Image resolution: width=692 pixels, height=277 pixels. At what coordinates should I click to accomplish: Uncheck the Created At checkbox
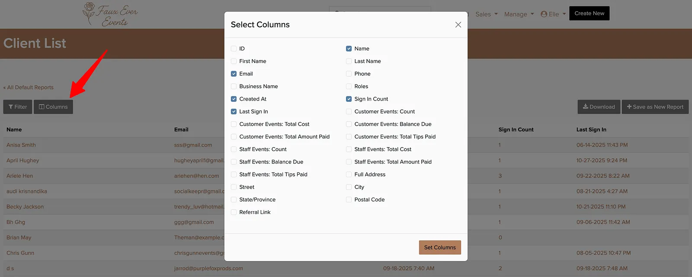click(x=234, y=99)
